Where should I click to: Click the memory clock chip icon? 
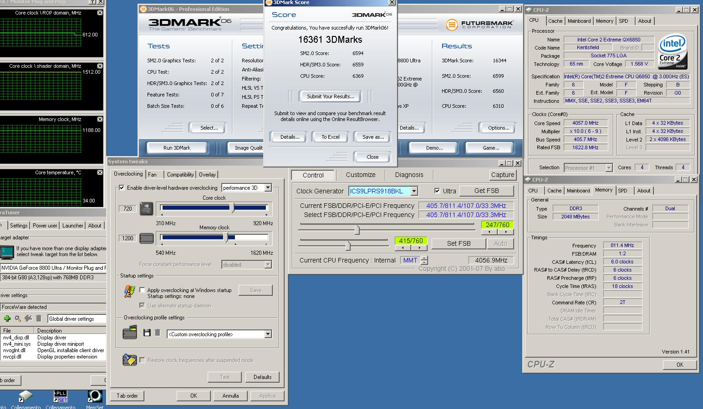click(147, 238)
